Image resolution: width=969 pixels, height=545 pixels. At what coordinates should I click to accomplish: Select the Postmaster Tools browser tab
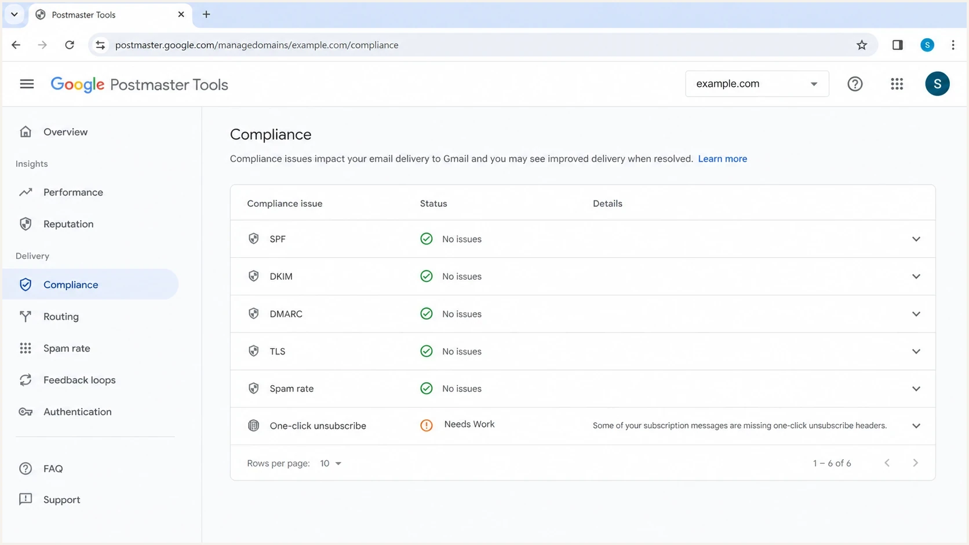pyautogui.click(x=110, y=14)
